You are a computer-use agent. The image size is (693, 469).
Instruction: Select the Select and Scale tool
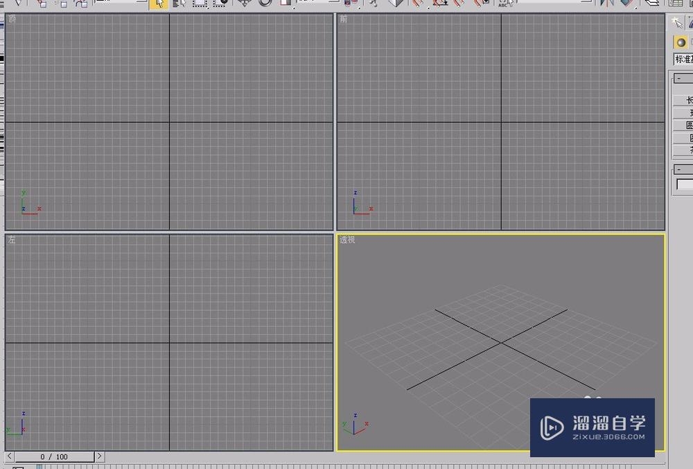pos(286,3)
